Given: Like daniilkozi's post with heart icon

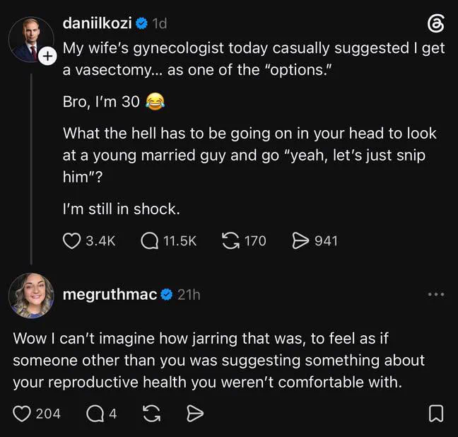Looking at the screenshot, I should pyautogui.click(x=71, y=241).
